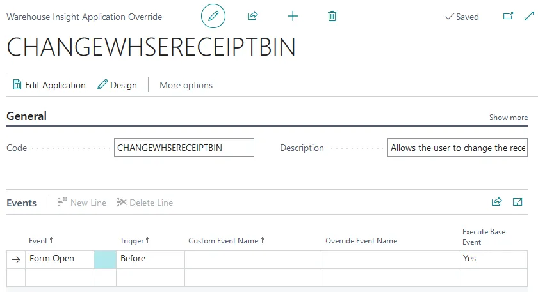This screenshot has width=538, height=292.
Task: Collapse the General section heading
Action: [26, 116]
